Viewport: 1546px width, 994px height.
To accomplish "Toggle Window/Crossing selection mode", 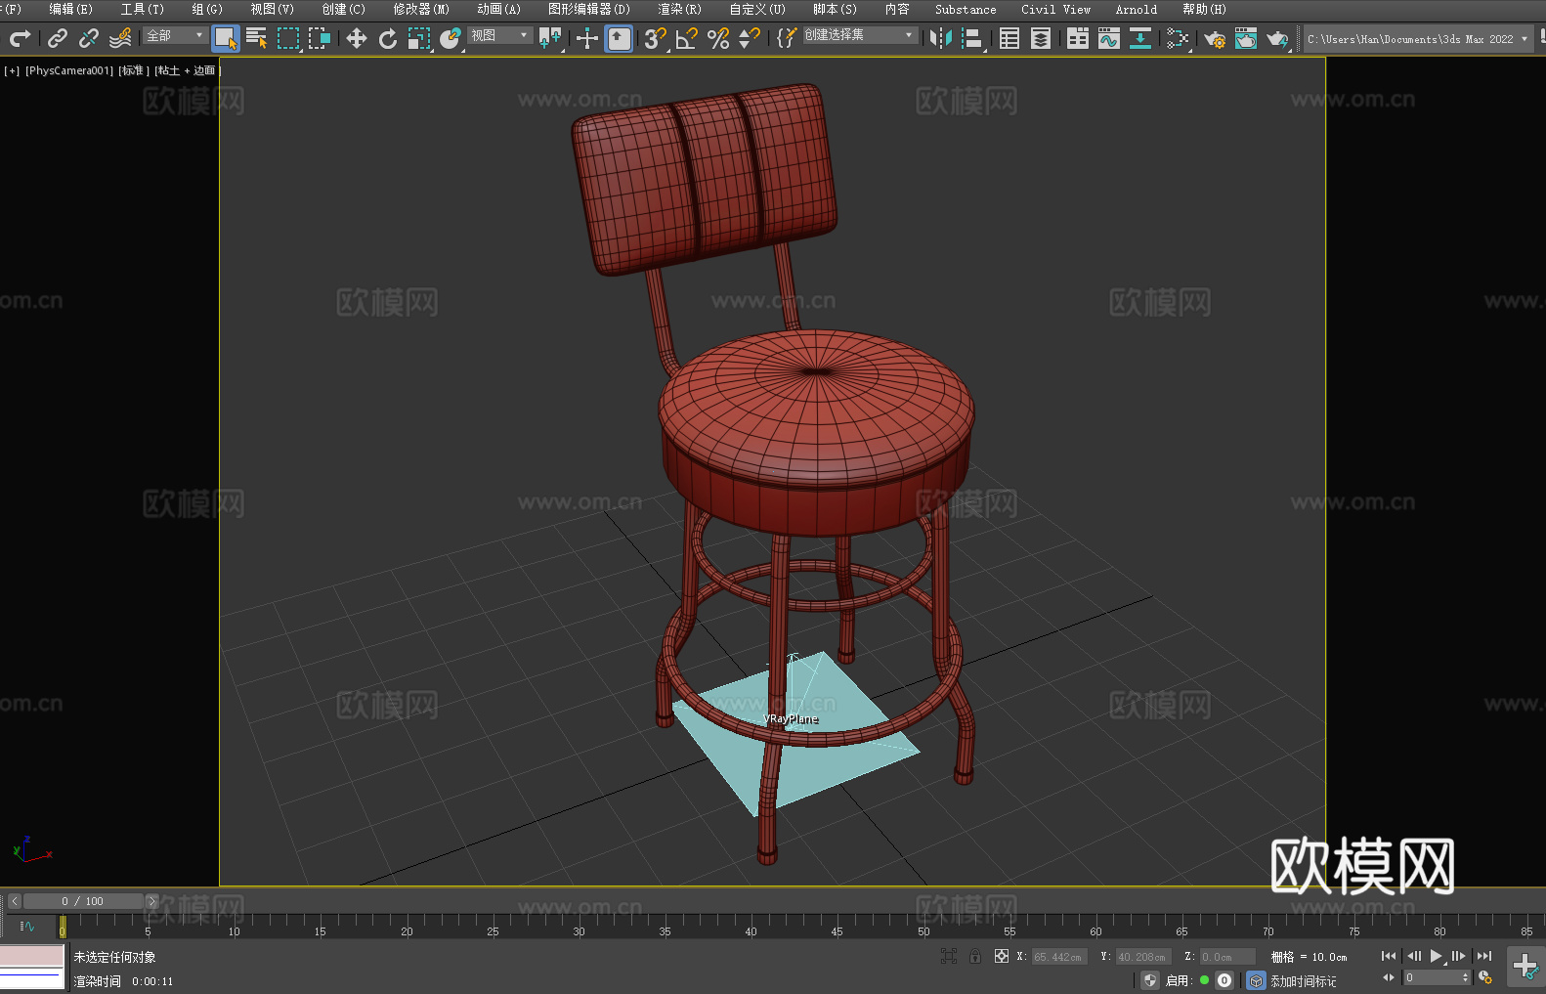I will [x=320, y=38].
